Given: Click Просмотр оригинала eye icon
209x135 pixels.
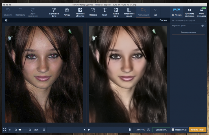Looking at the screenshot, I should tap(190, 10).
